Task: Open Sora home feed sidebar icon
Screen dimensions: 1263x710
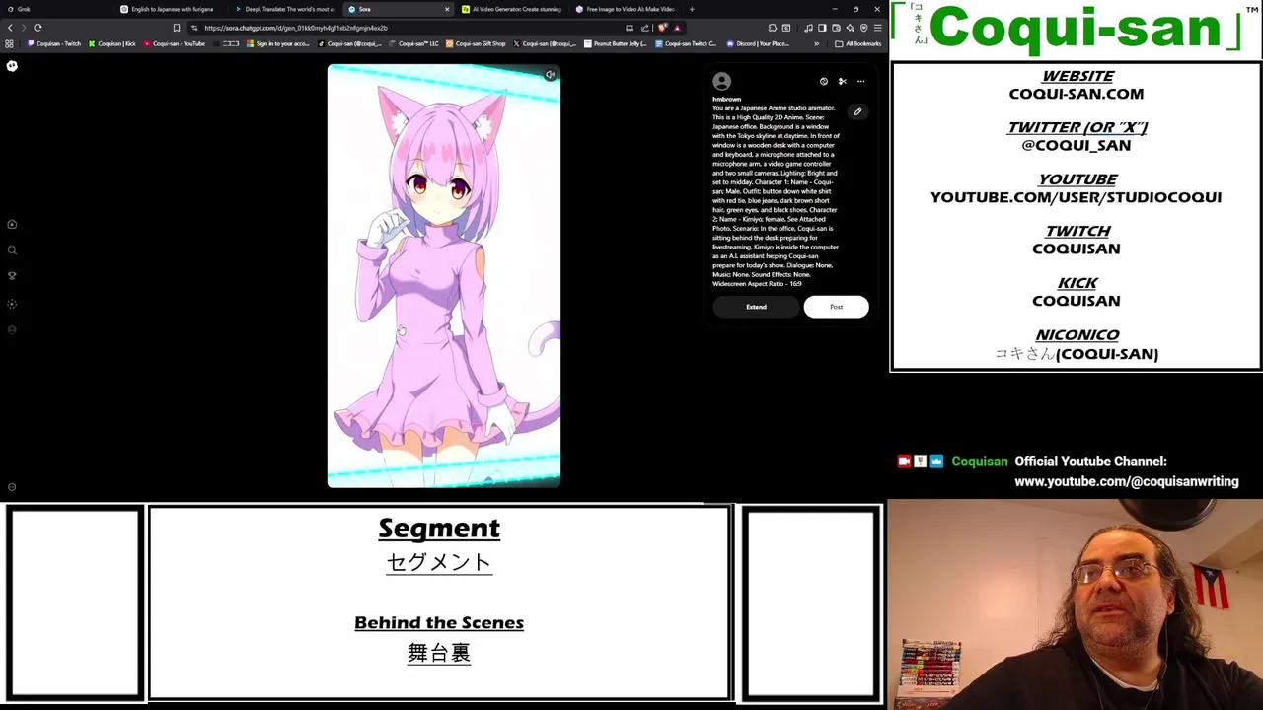Action: tap(12, 225)
